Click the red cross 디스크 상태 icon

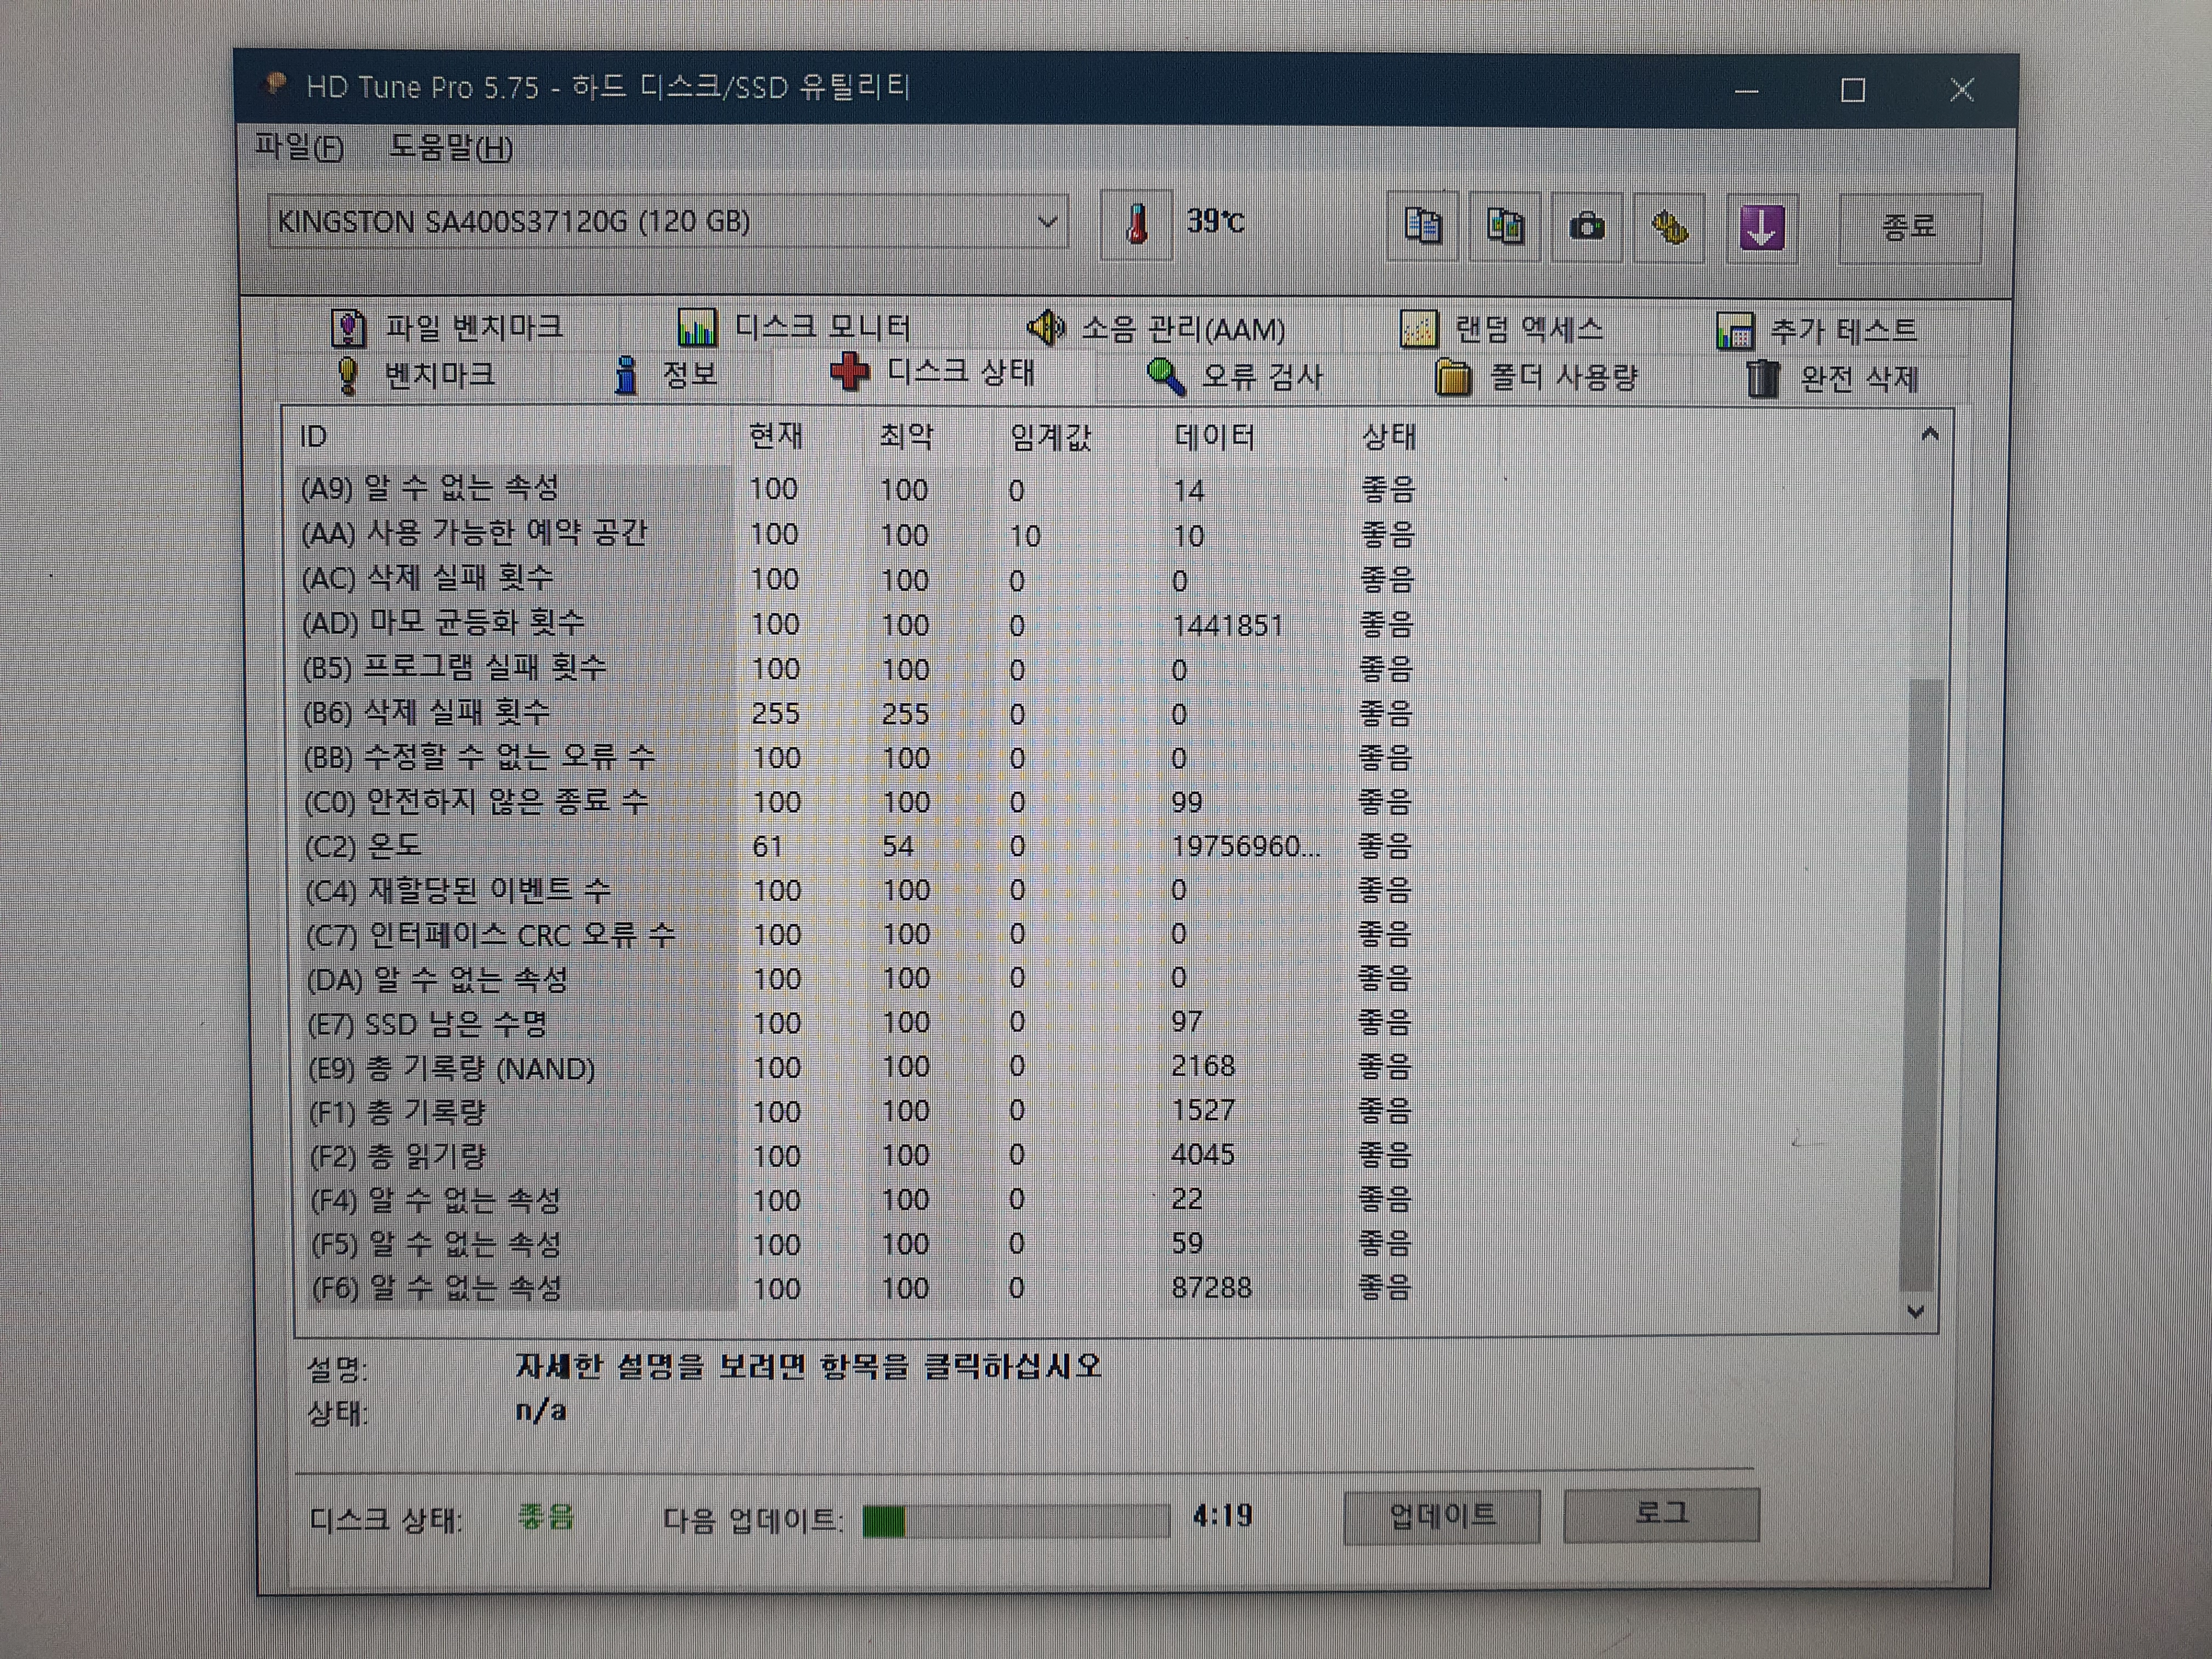coord(850,373)
